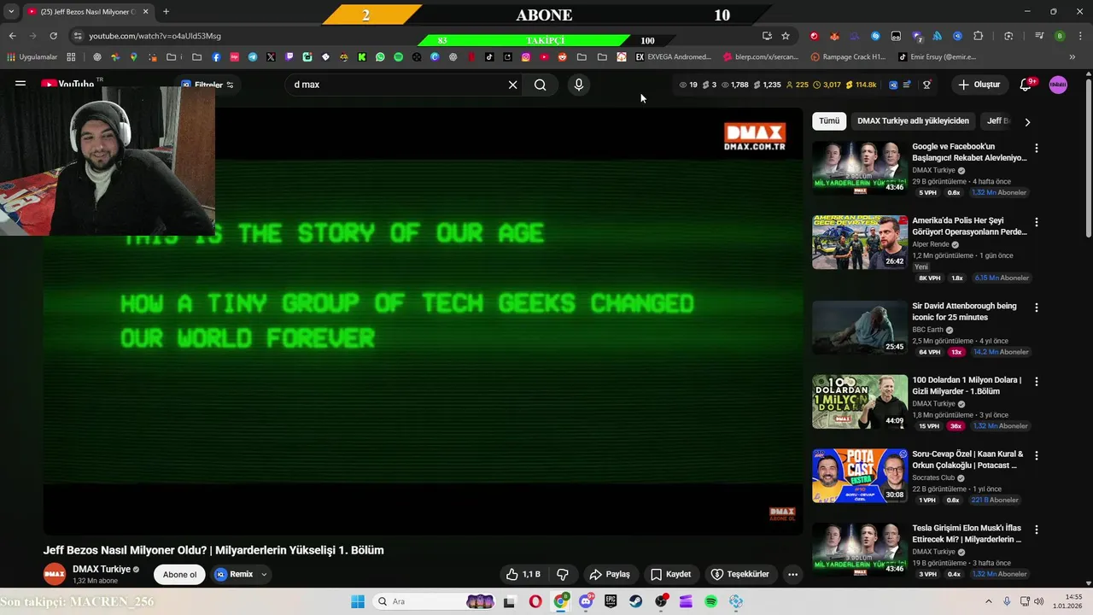Select the 'Tümü' filter chip
The height and width of the screenshot is (615, 1093).
point(829,121)
